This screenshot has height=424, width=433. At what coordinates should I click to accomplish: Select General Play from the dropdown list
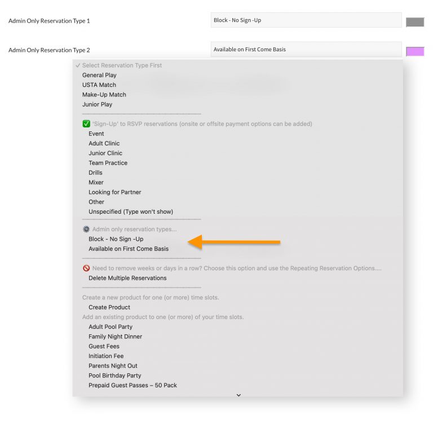pyautogui.click(x=99, y=75)
